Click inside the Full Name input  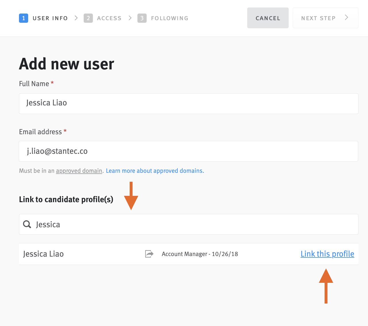click(x=188, y=103)
